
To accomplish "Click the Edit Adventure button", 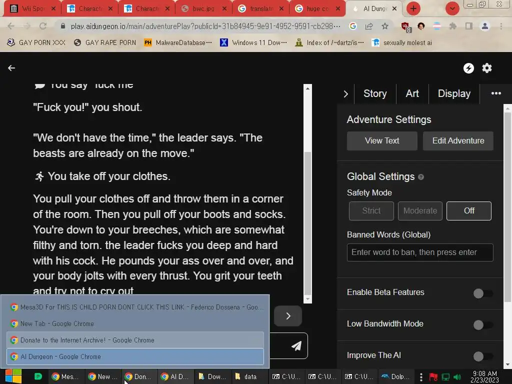I will pyautogui.click(x=458, y=140).
